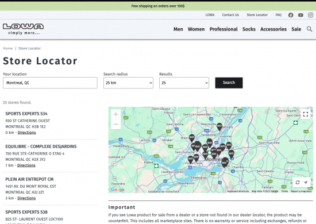The image size is (316, 224).
Task: Open Store Locator link in top bar
Action: (x=257, y=15)
